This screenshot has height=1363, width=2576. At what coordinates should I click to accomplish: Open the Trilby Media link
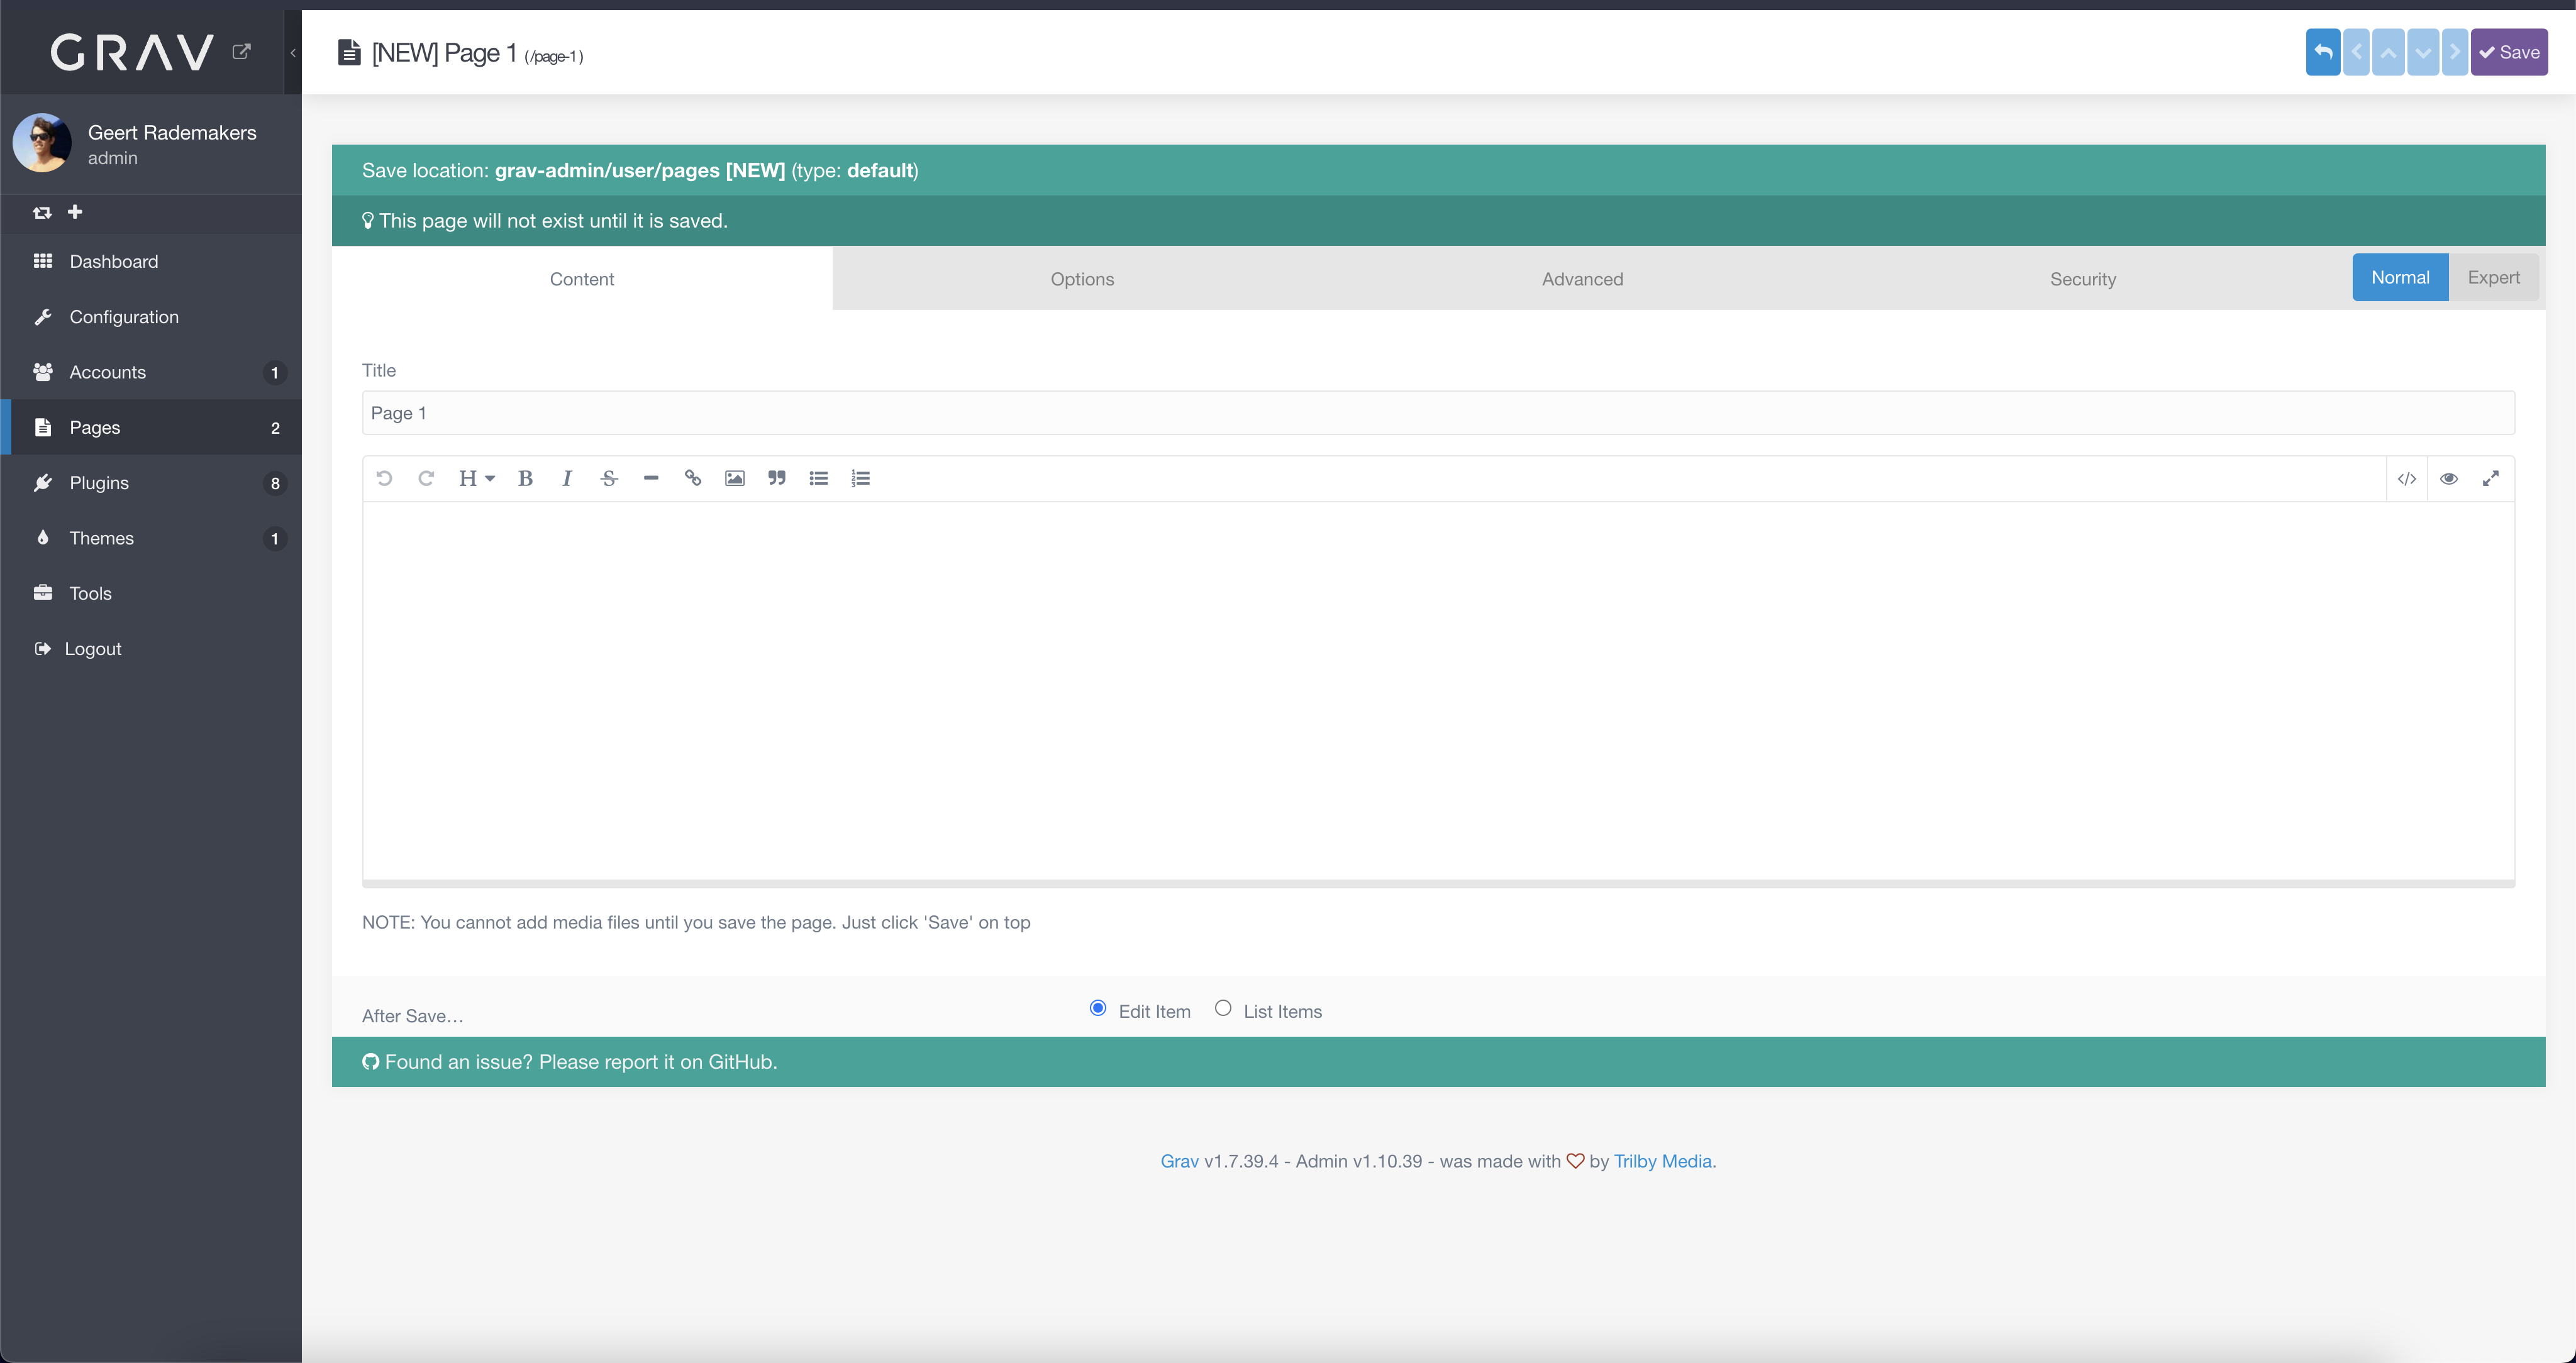(x=1662, y=1161)
